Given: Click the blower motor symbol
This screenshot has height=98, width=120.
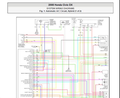Looking at the screenshot, I should click(x=63, y=22).
